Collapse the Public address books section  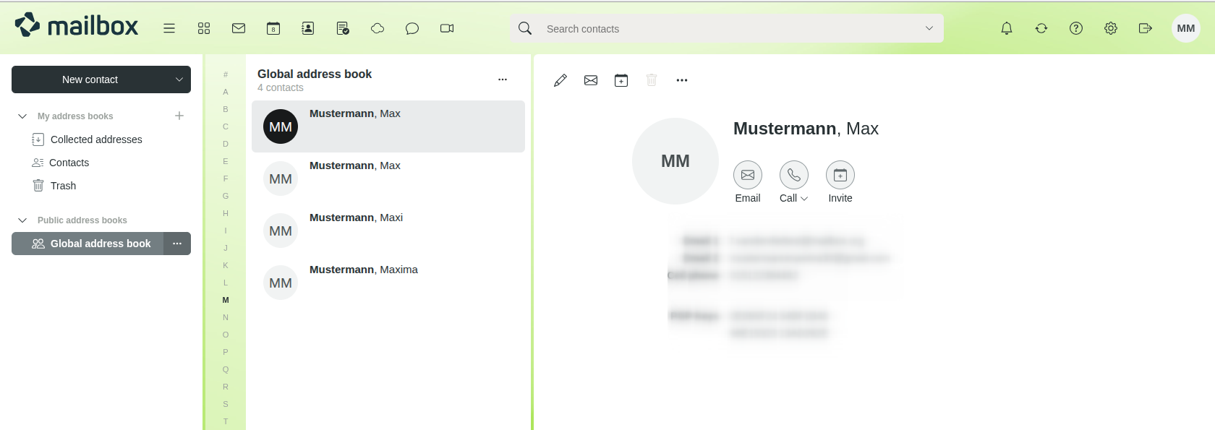click(x=22, y=220)
